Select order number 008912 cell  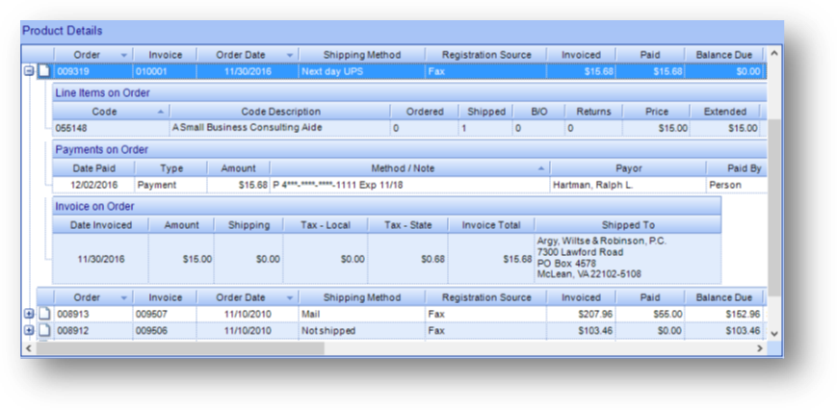pyautogui.click(x=92, y=331)
